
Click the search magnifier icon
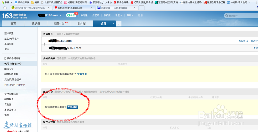click(x=227, y=16)
